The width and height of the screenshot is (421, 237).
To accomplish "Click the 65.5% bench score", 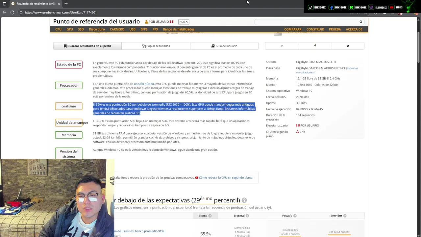I will click(206, 234).
